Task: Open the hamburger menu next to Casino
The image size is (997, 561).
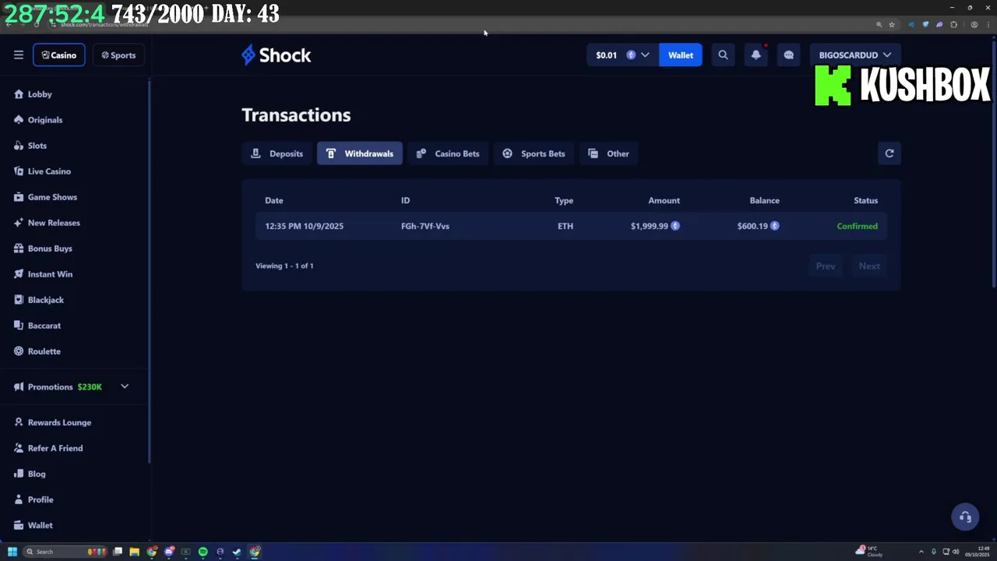Action: click(x=18, y=55)
